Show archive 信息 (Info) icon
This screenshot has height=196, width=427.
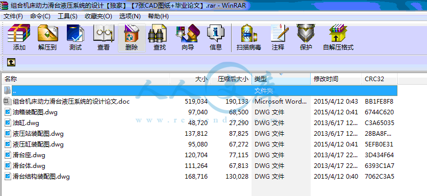(x=216, y=33)
